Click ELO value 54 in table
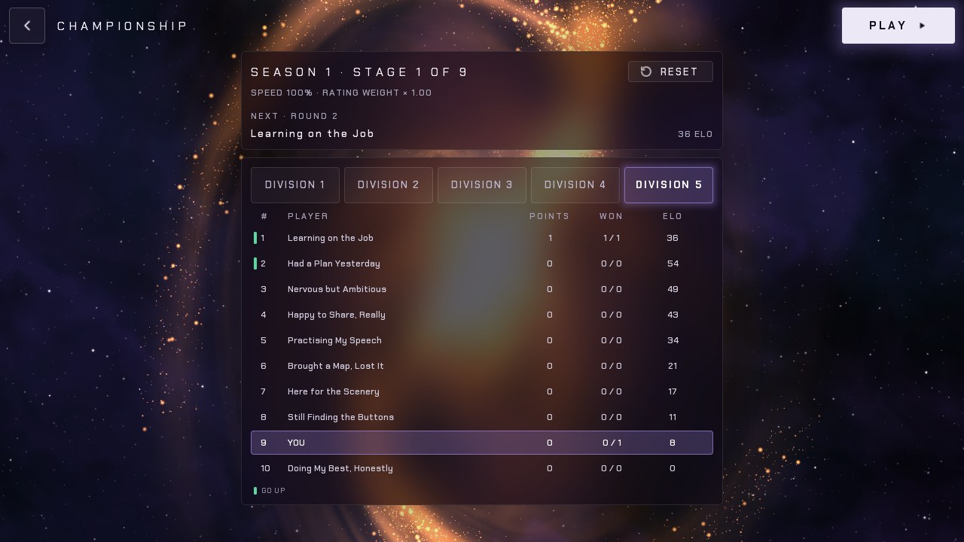Image resolution: width=964 pixels, height=542 pixels. point(673,263)
